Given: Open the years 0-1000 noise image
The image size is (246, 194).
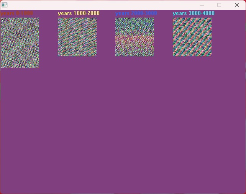Looking at the screenshot, I should coord(20,42).
